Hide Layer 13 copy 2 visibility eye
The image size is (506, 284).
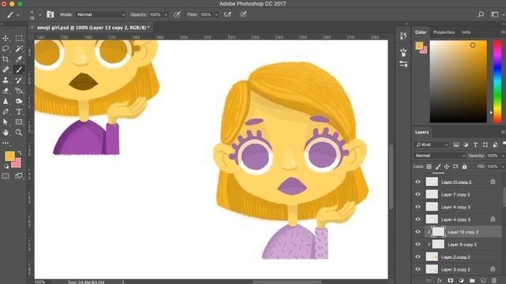[x=418, y=232]
